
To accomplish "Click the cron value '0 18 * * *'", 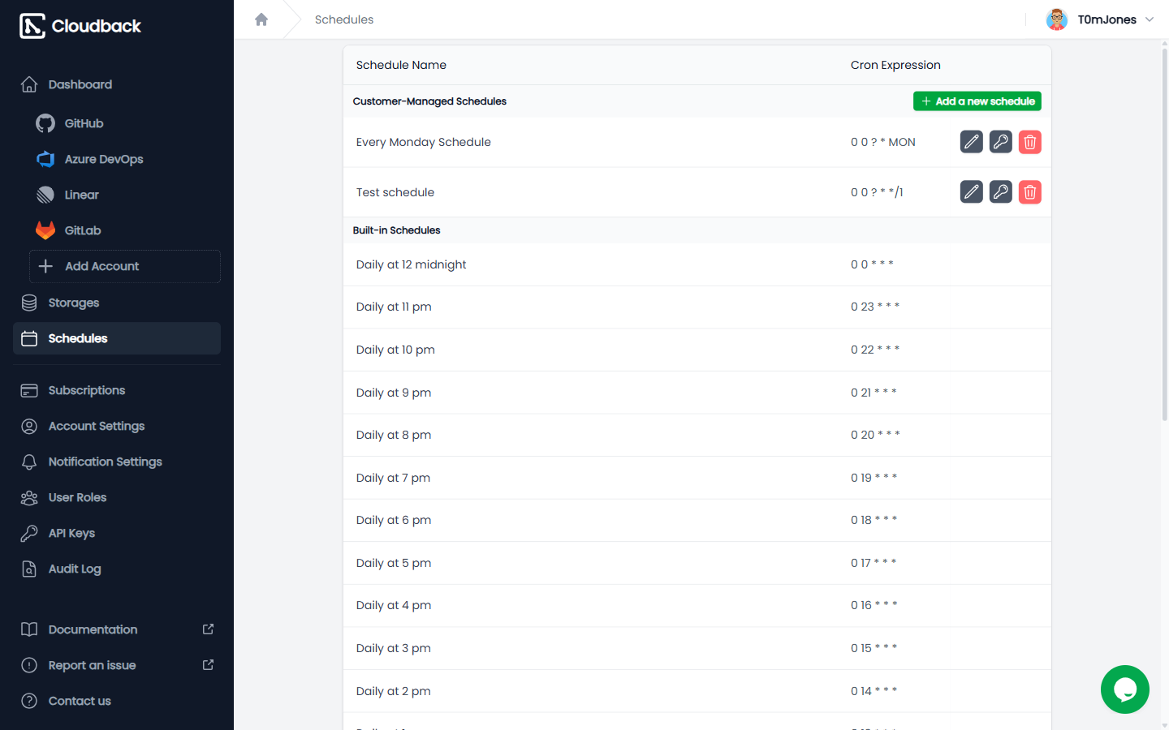I will point(874,520).
